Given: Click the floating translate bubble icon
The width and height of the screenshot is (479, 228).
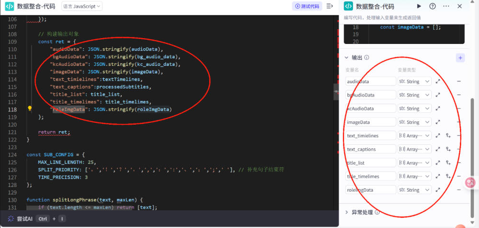Looking at the screenshot, I should [470, 183].
